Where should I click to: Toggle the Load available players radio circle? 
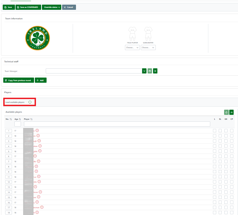(30, 102)
